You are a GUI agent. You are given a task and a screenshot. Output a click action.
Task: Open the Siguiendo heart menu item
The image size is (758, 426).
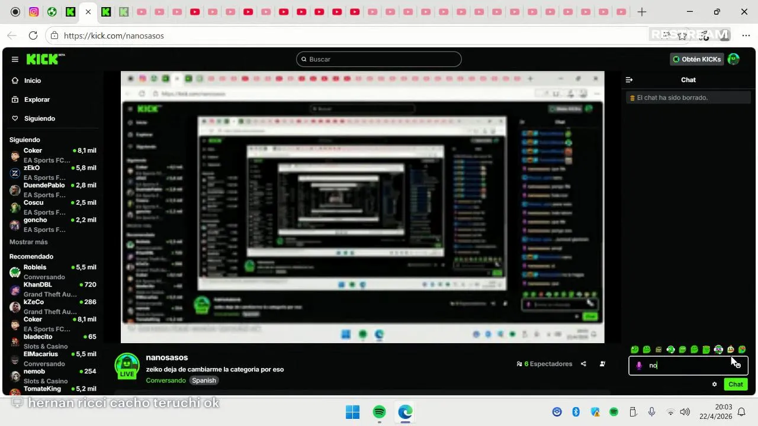coord(39,118)
